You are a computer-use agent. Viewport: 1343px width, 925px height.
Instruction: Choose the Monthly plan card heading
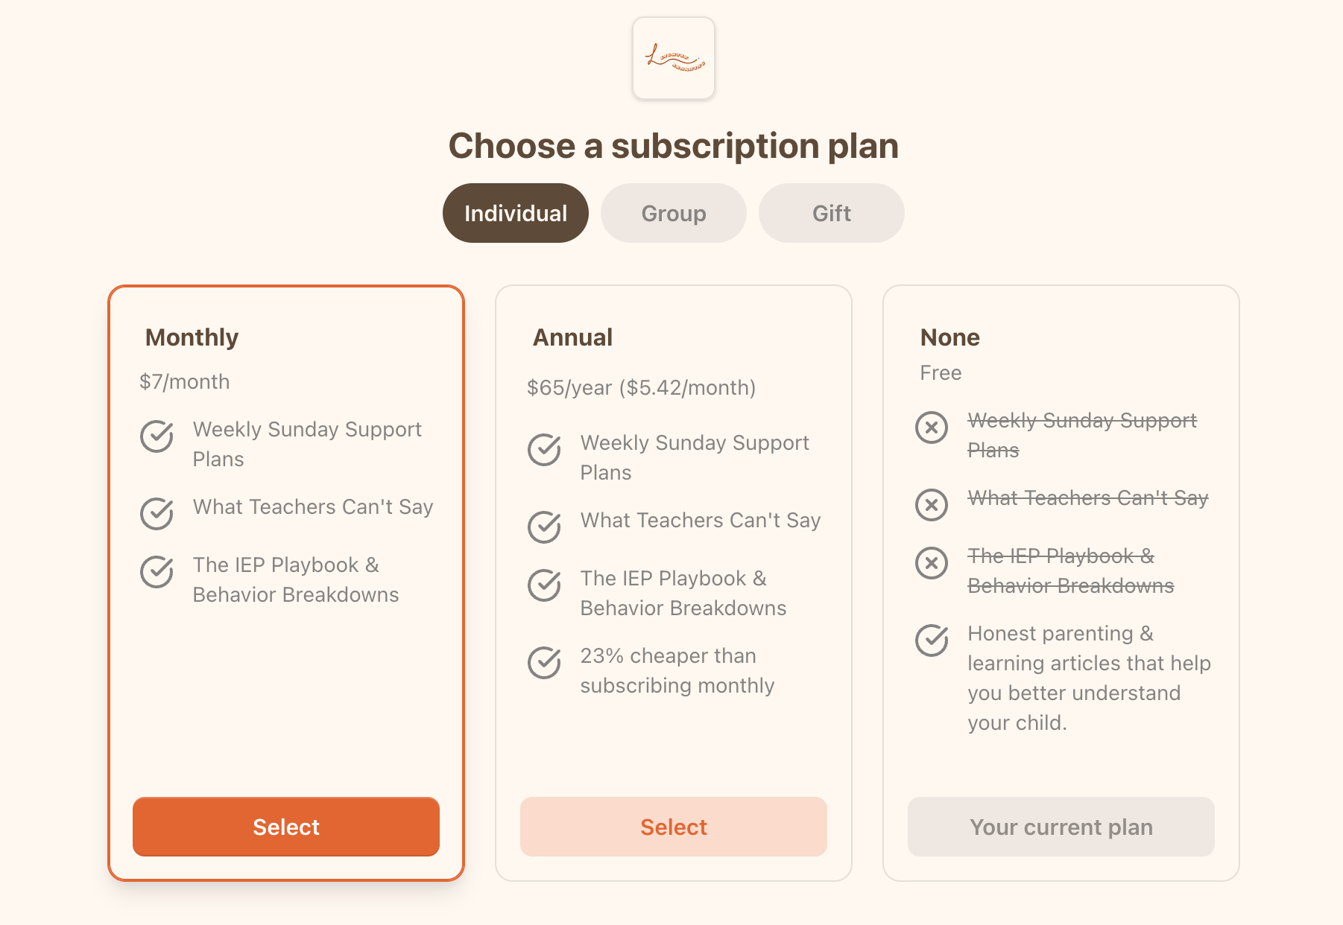click(x=192, y=337)
